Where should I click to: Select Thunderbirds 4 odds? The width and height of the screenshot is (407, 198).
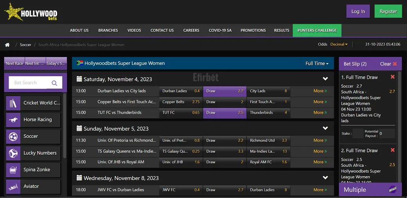pos(268,113)
